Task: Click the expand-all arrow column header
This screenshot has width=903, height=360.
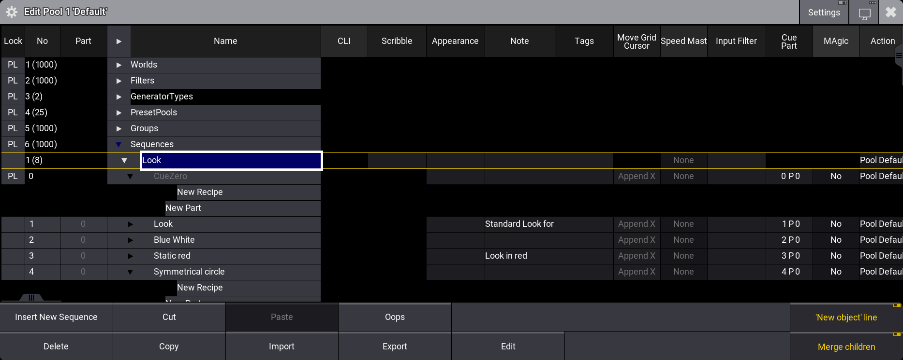Action: click(x=119, y=41)
